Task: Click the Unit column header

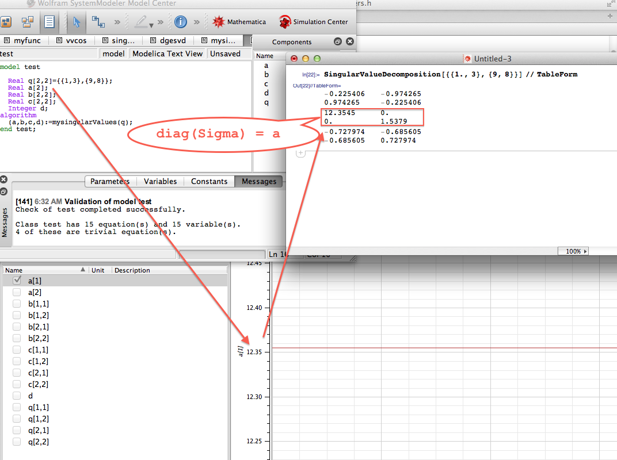Action: click(x=98, y=270)
